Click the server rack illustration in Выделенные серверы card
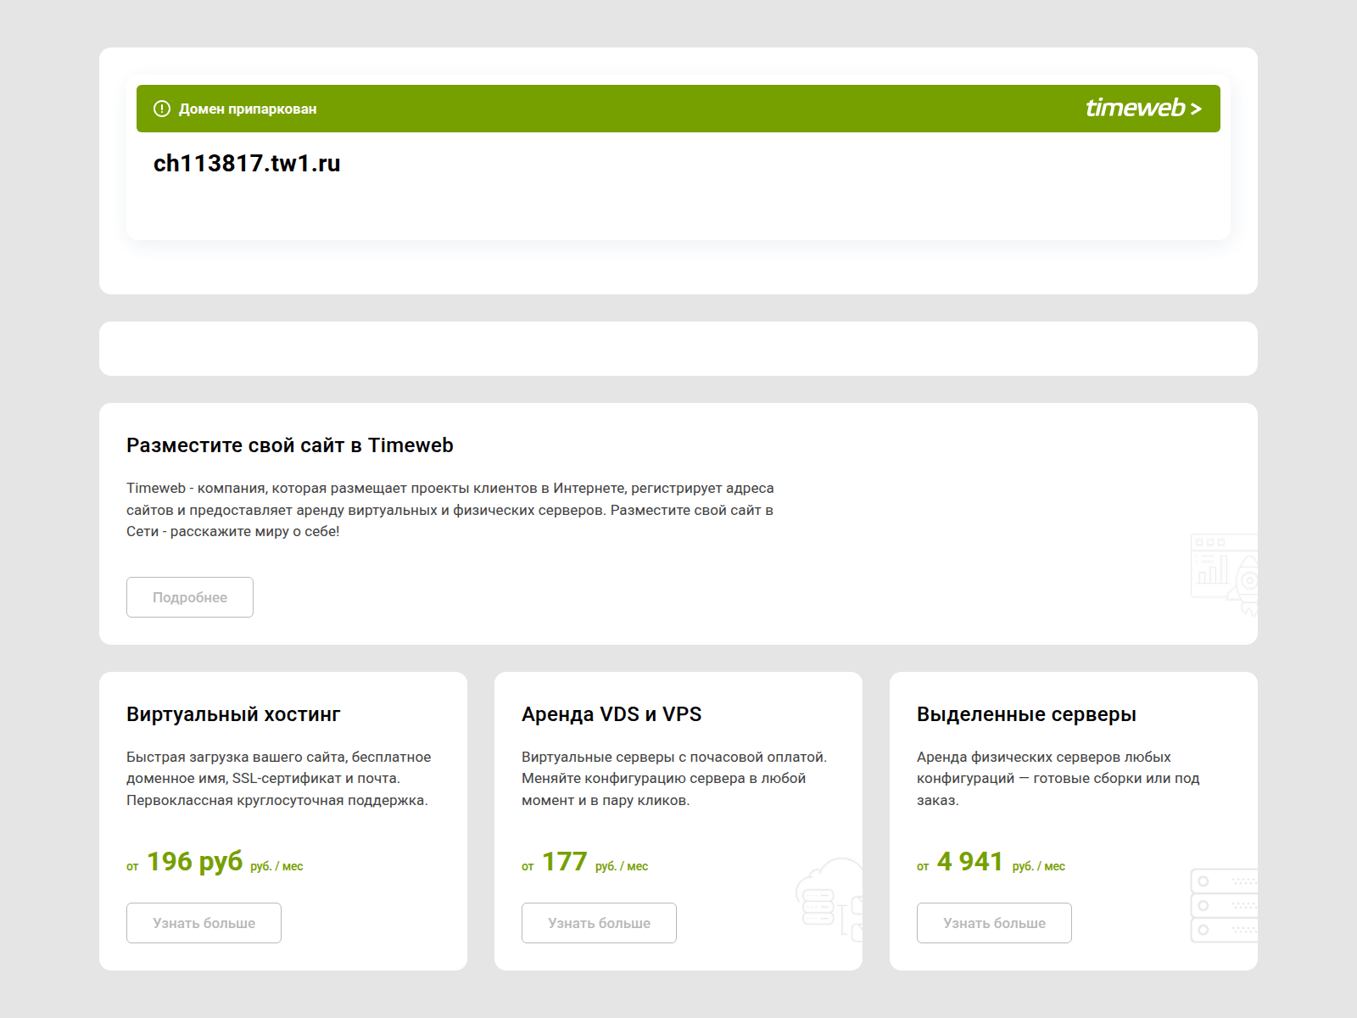The width and height of the screenshot is (1357, 1018). 1224,905
